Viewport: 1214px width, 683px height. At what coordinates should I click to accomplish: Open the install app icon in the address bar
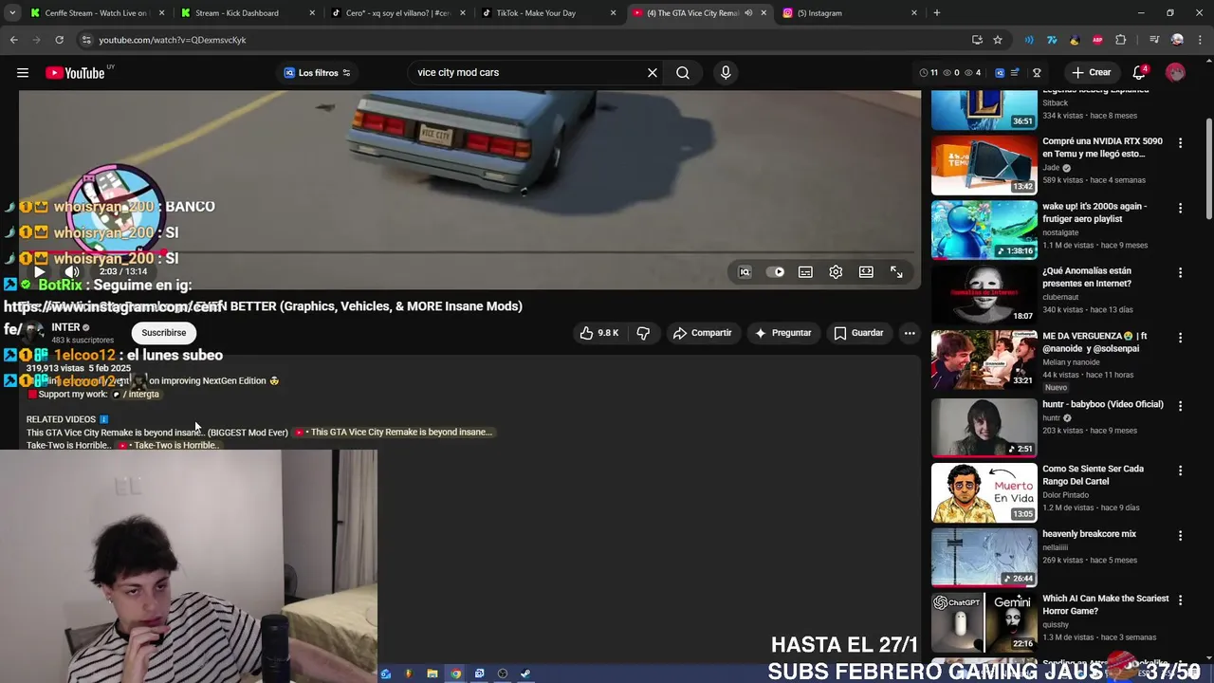[977, 40]
